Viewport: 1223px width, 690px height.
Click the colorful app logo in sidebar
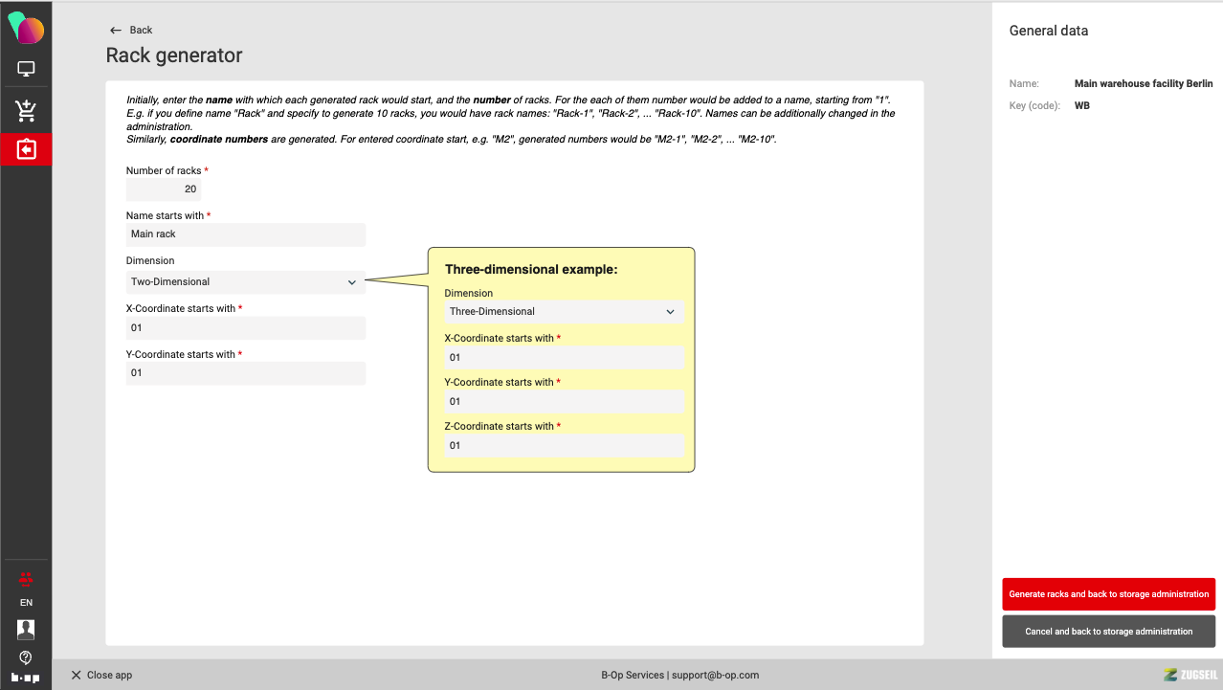point(26,29)
